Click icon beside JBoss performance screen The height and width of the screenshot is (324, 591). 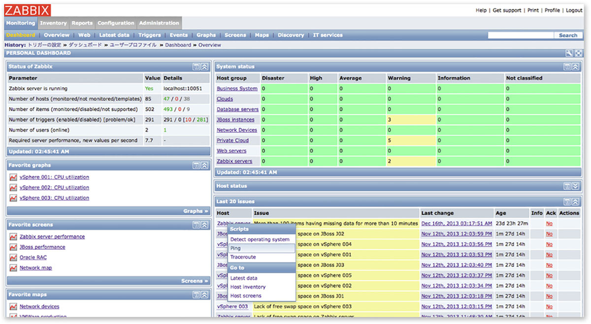[13, 247]
